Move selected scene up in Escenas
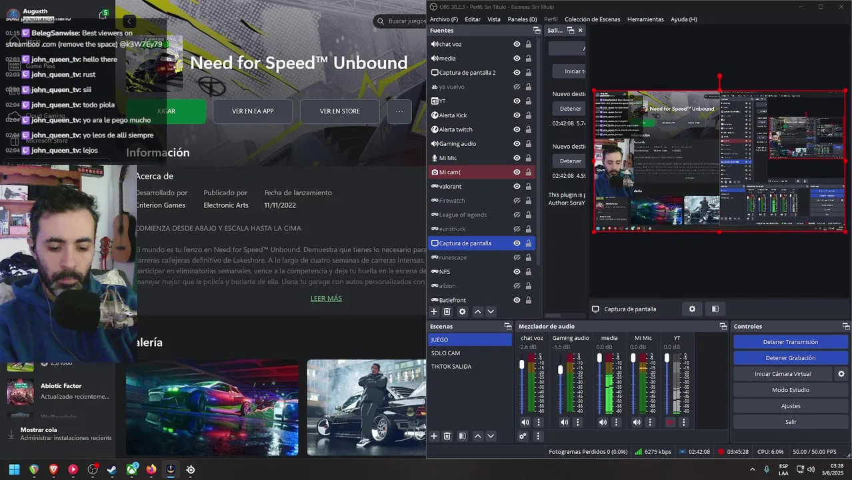Image resolution: width=852 pixels, height=480 pixels. coord(477,436)
